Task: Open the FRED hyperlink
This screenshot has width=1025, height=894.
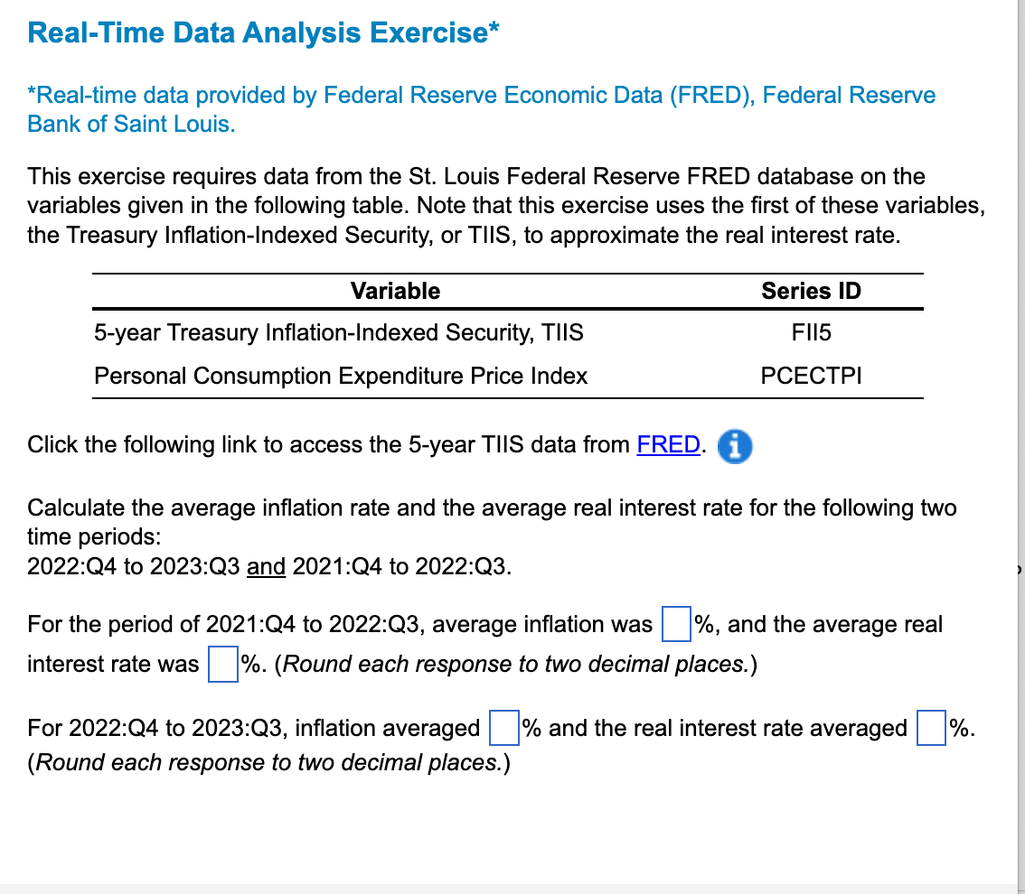Action: (x=668, y=444)
